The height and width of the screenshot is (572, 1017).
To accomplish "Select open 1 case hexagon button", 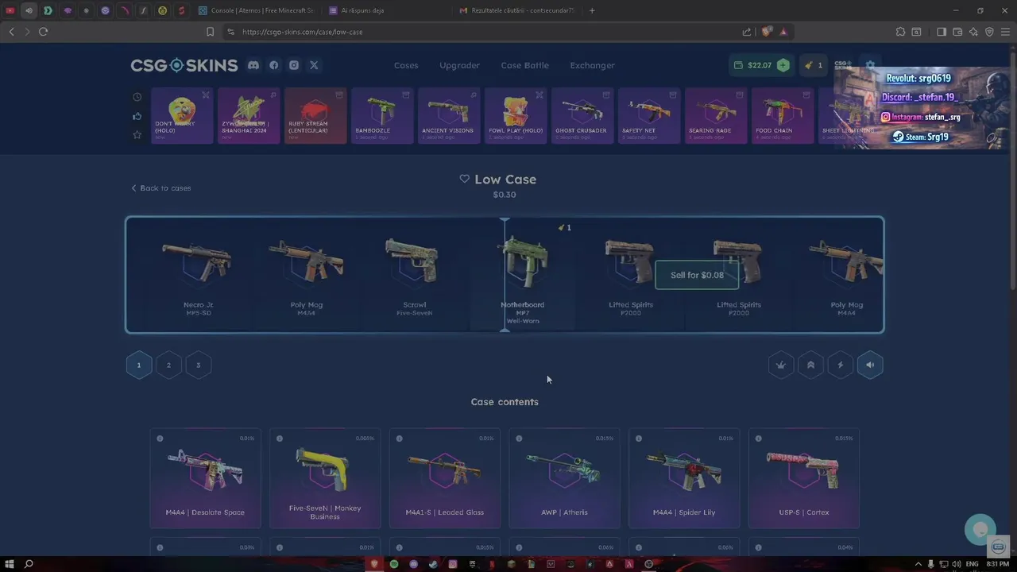I will tap(138, 365).
